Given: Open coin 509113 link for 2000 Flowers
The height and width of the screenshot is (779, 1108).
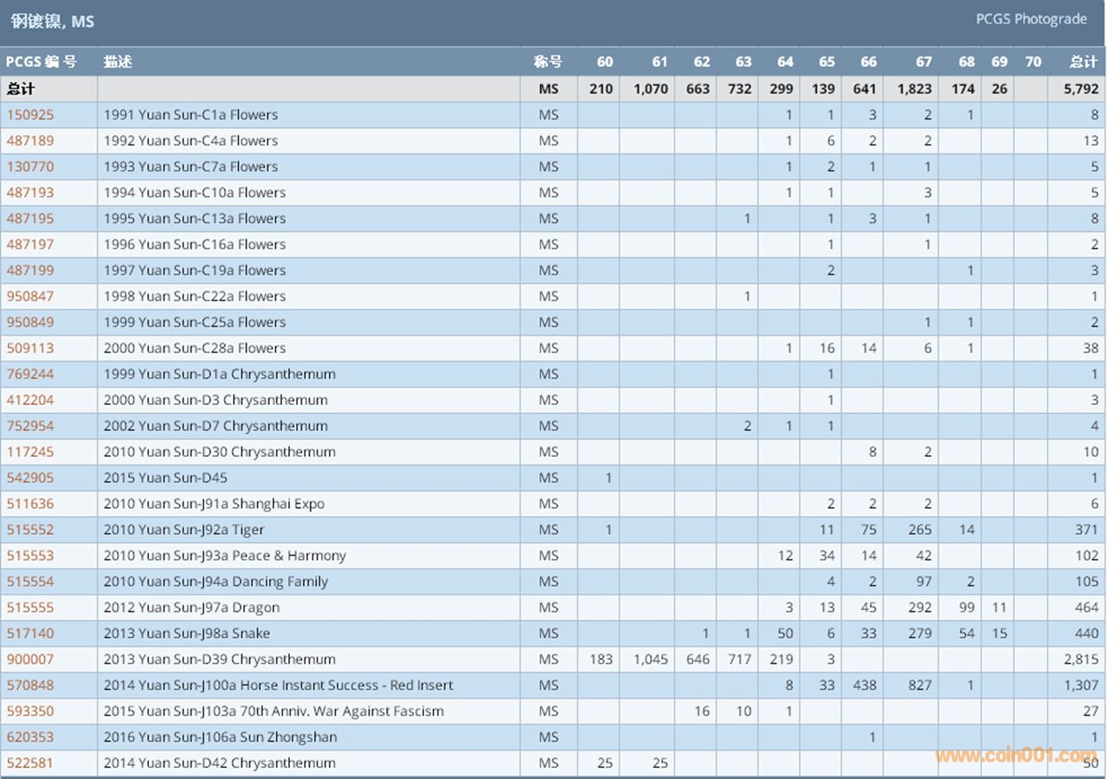Looking at the screenshot, I should [x=29, y=348].
